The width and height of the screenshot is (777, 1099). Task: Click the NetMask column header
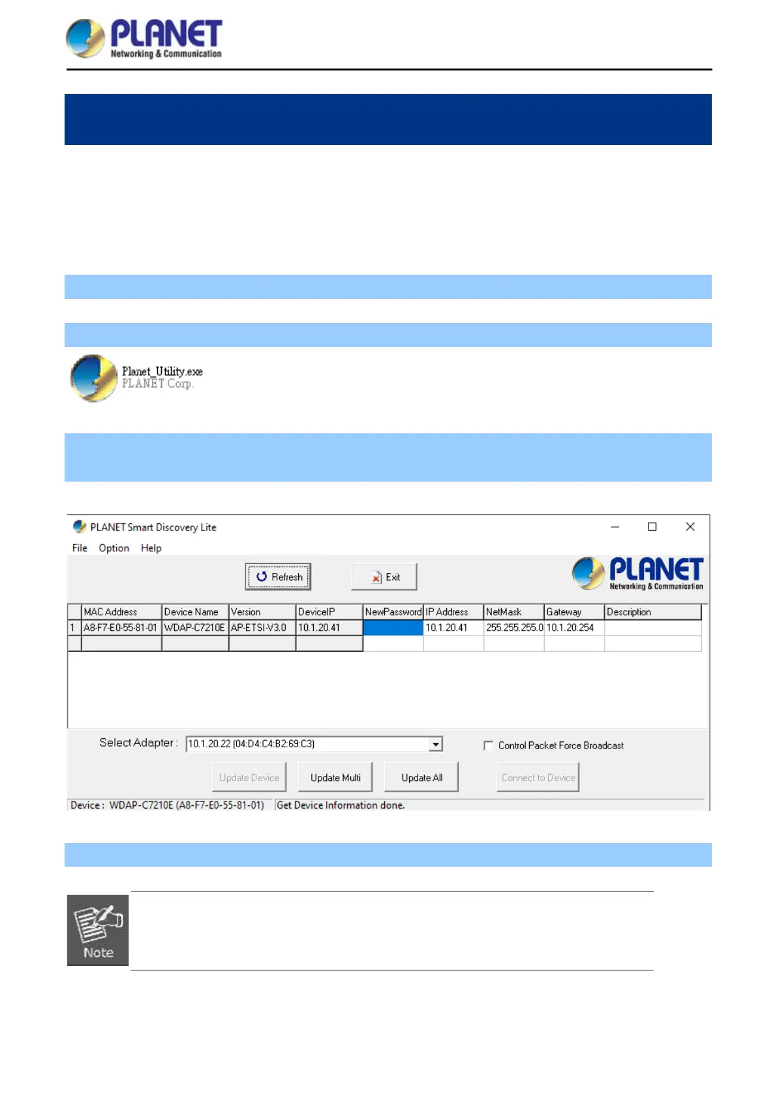tap(514, 612)
